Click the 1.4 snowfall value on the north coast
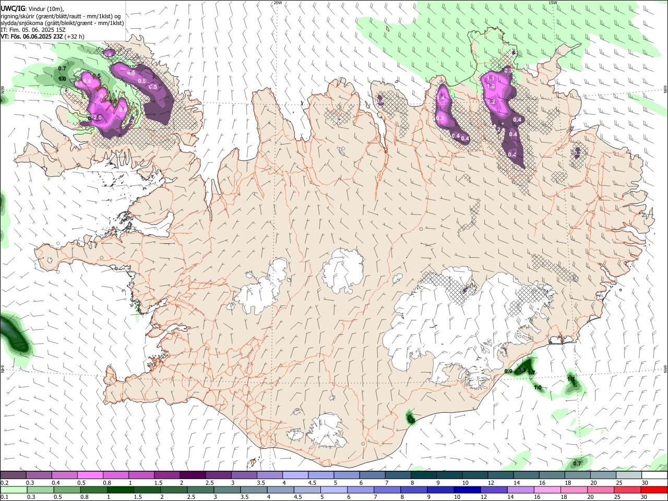The image size is (668, 501). pyautogui.click(x=440, y=98)
